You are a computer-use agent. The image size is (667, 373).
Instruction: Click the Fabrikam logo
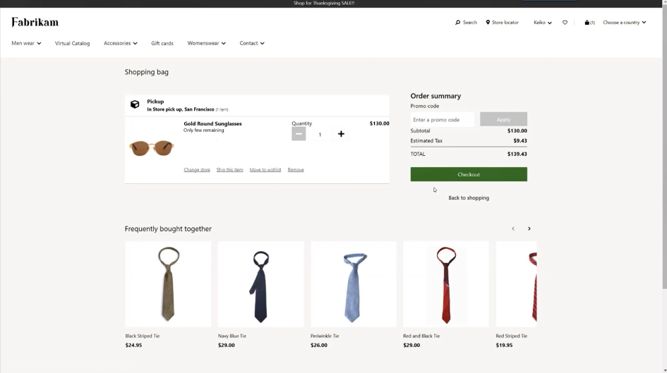pyautogui.click(x=35, y=23)
